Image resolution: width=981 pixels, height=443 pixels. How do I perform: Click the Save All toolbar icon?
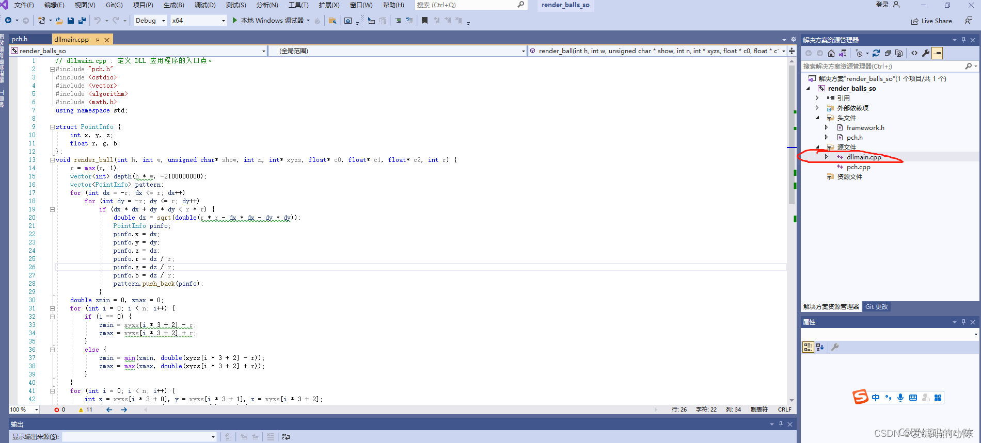[82, 21]
